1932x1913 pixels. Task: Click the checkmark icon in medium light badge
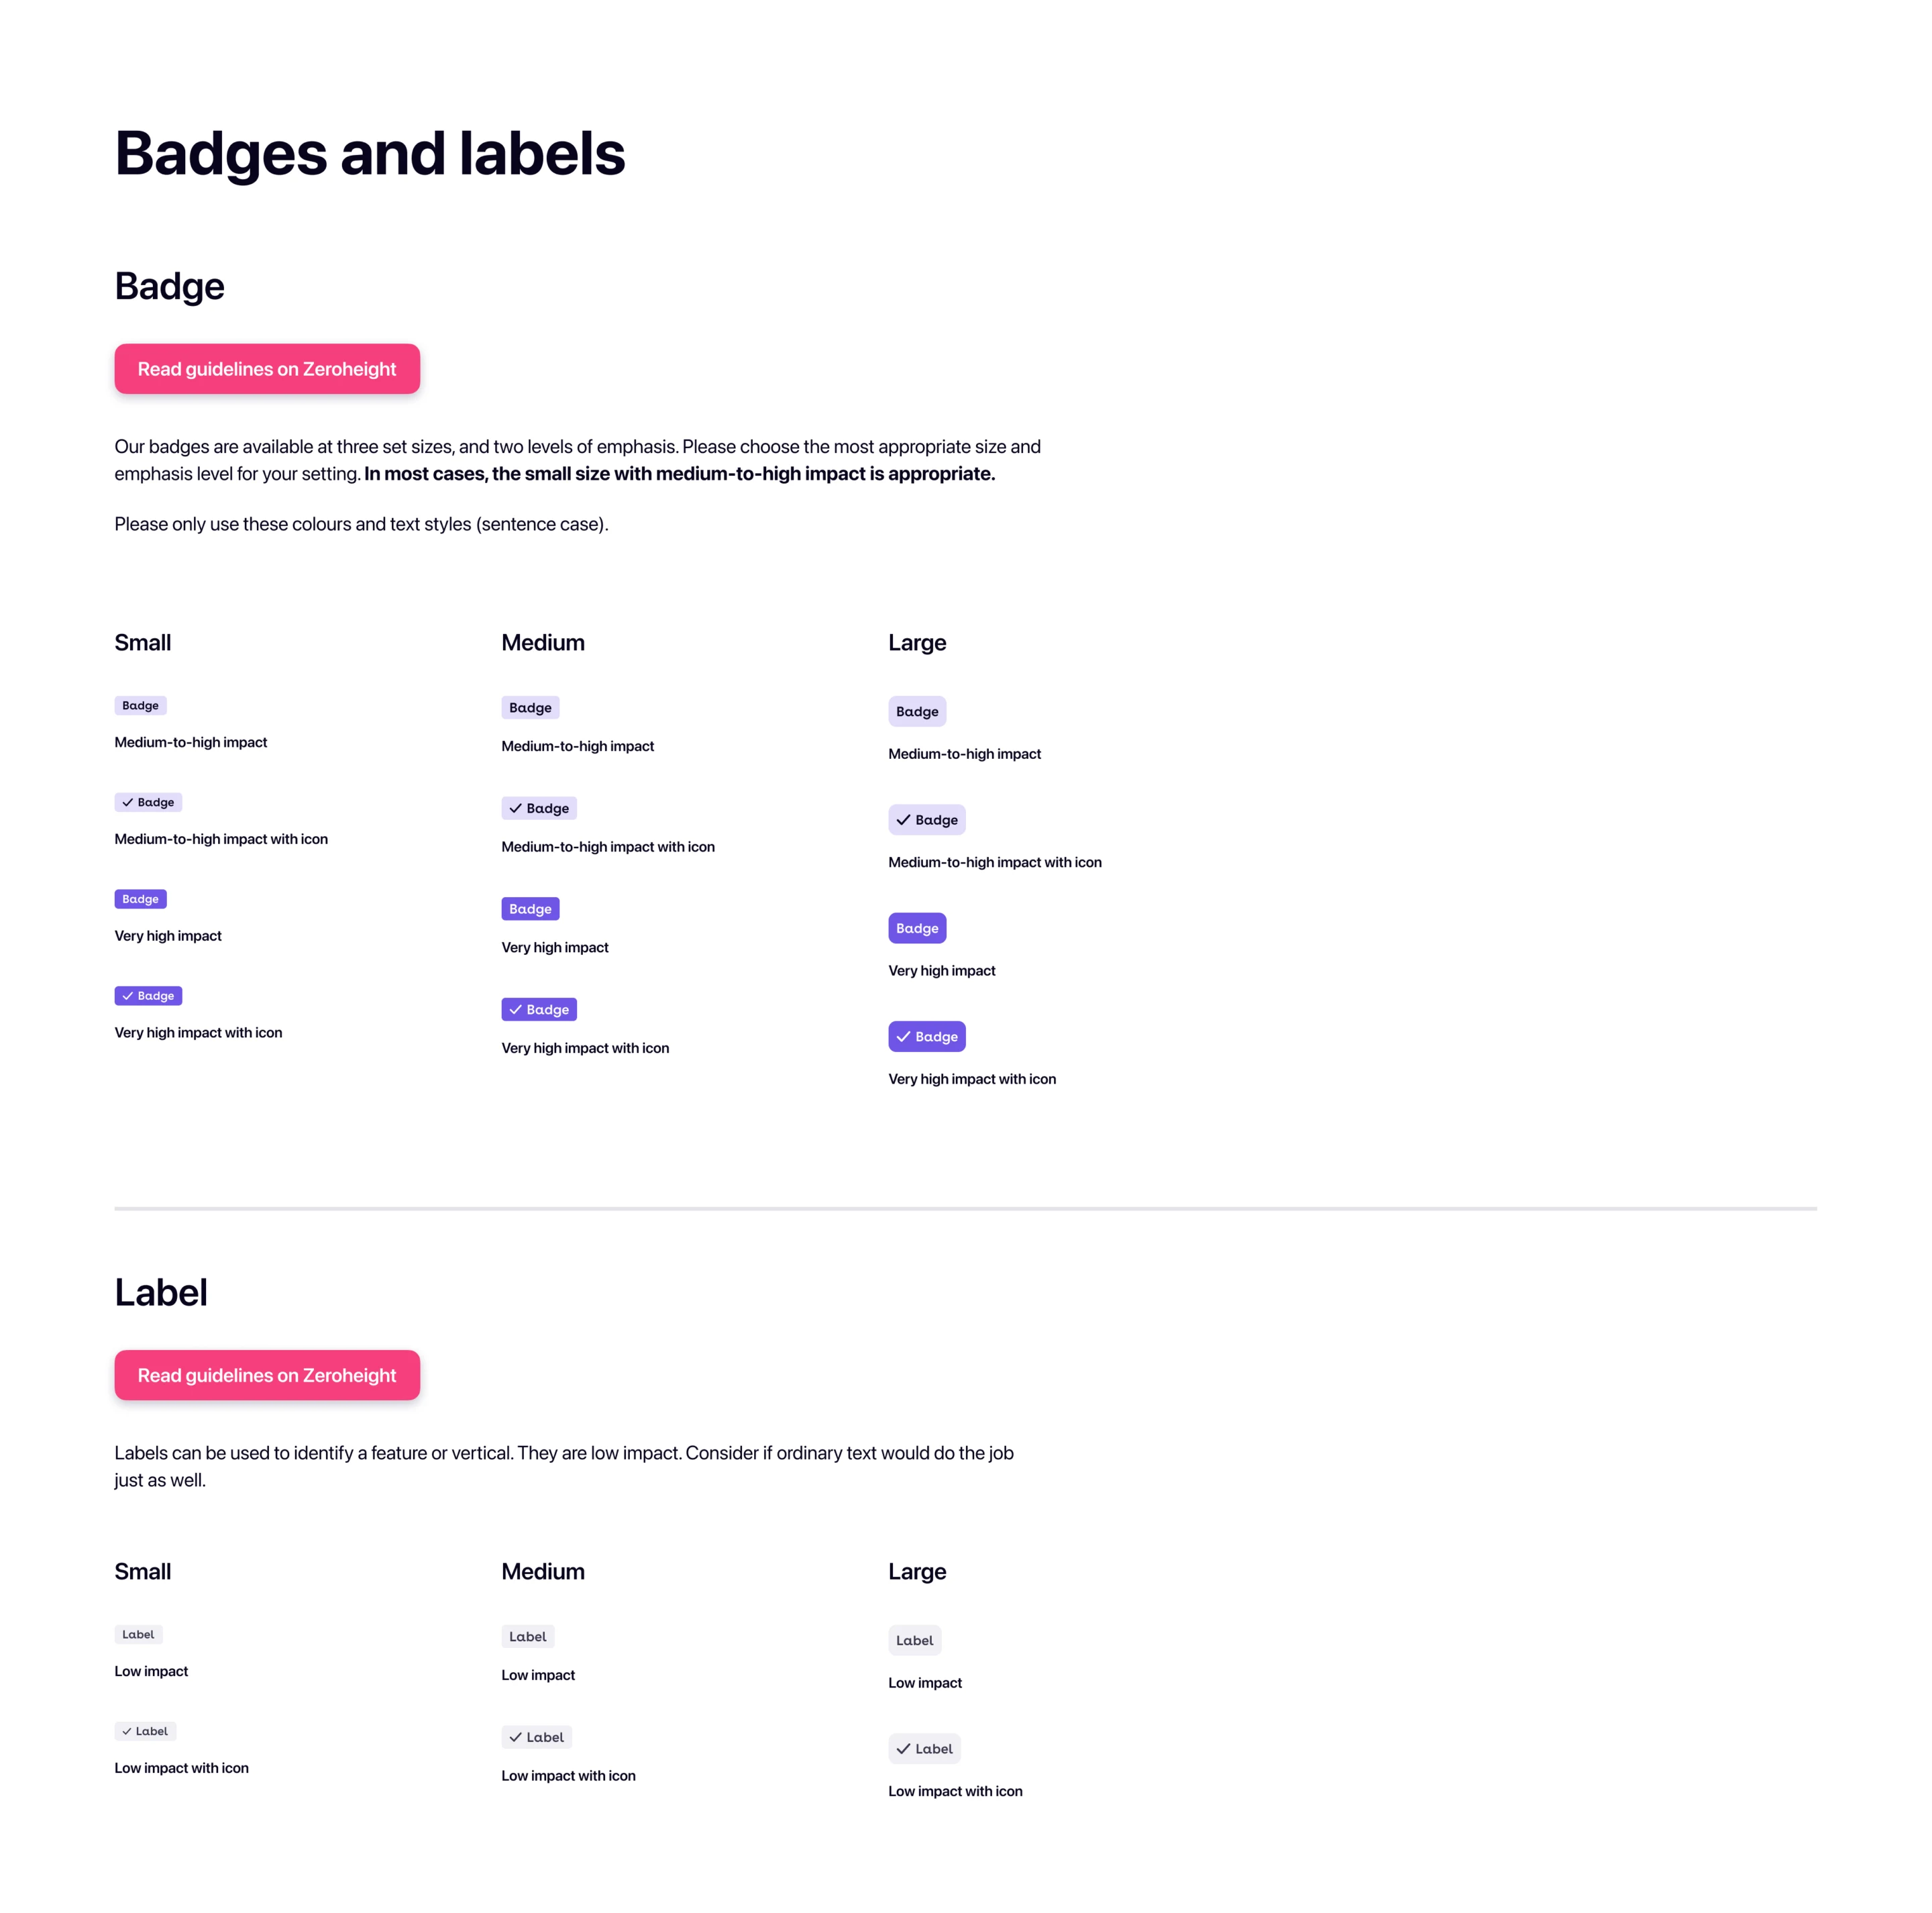tap(516, 808)
